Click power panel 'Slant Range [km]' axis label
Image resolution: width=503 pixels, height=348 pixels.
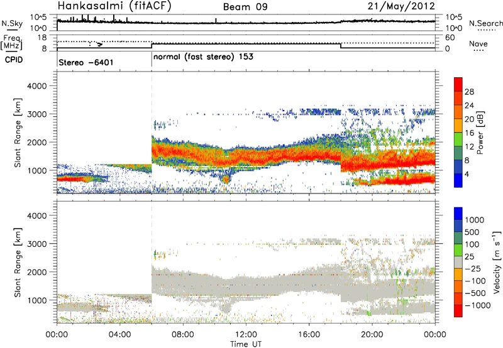pos(18,133)
